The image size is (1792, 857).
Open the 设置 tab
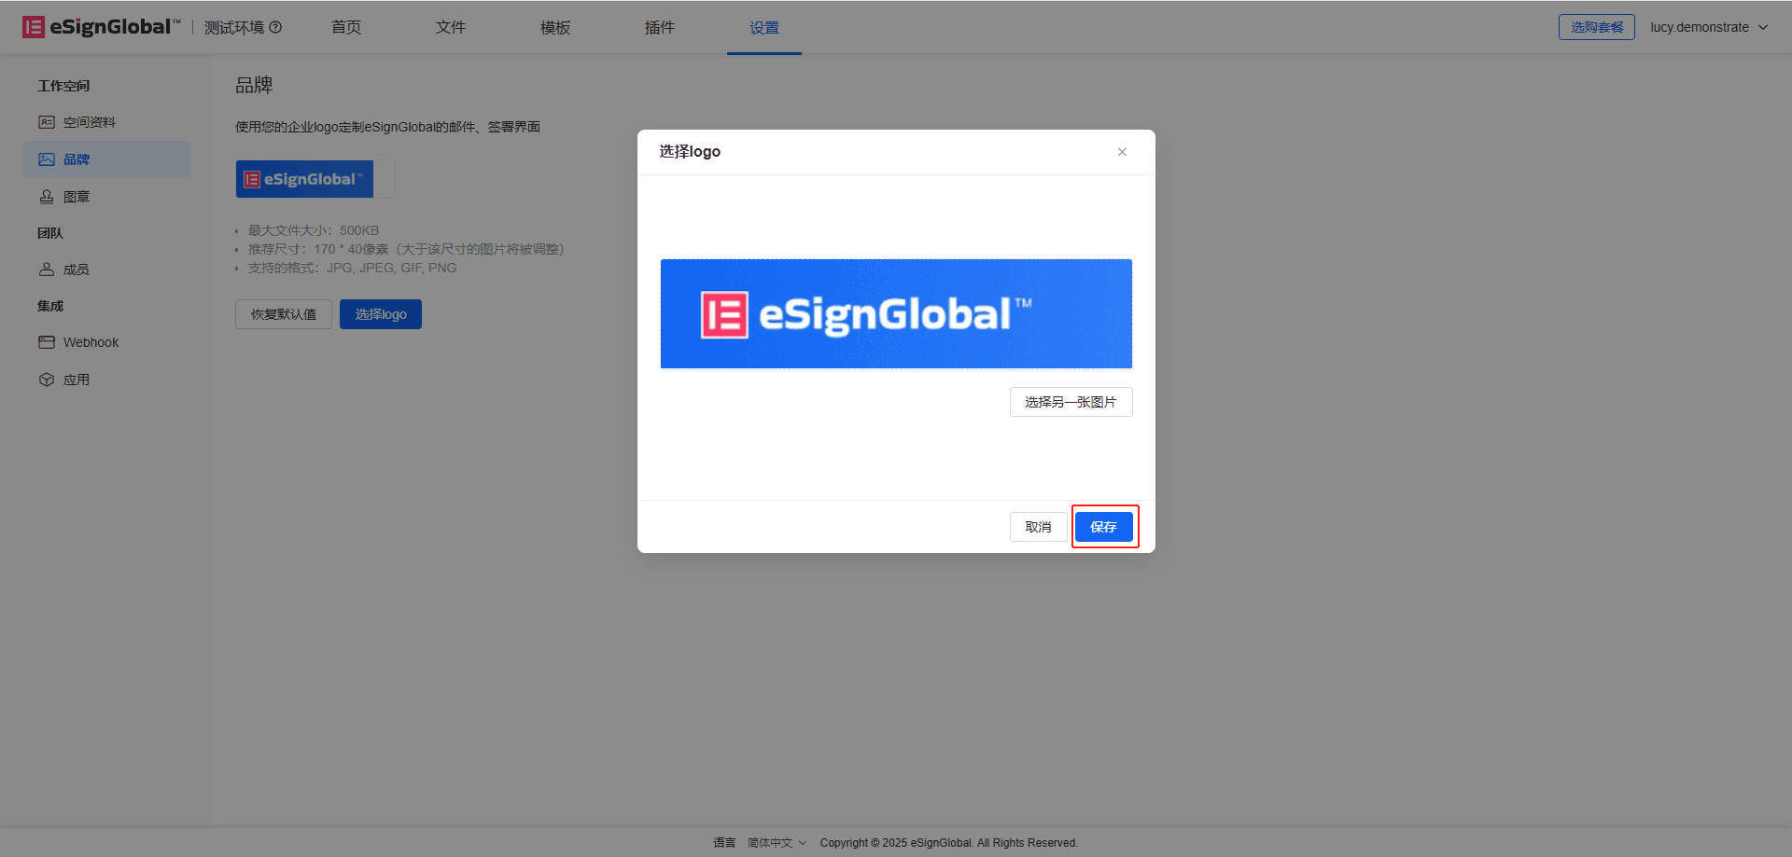click(764, 28)
